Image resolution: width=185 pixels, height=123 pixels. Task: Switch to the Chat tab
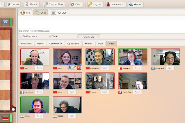point(41,13)
